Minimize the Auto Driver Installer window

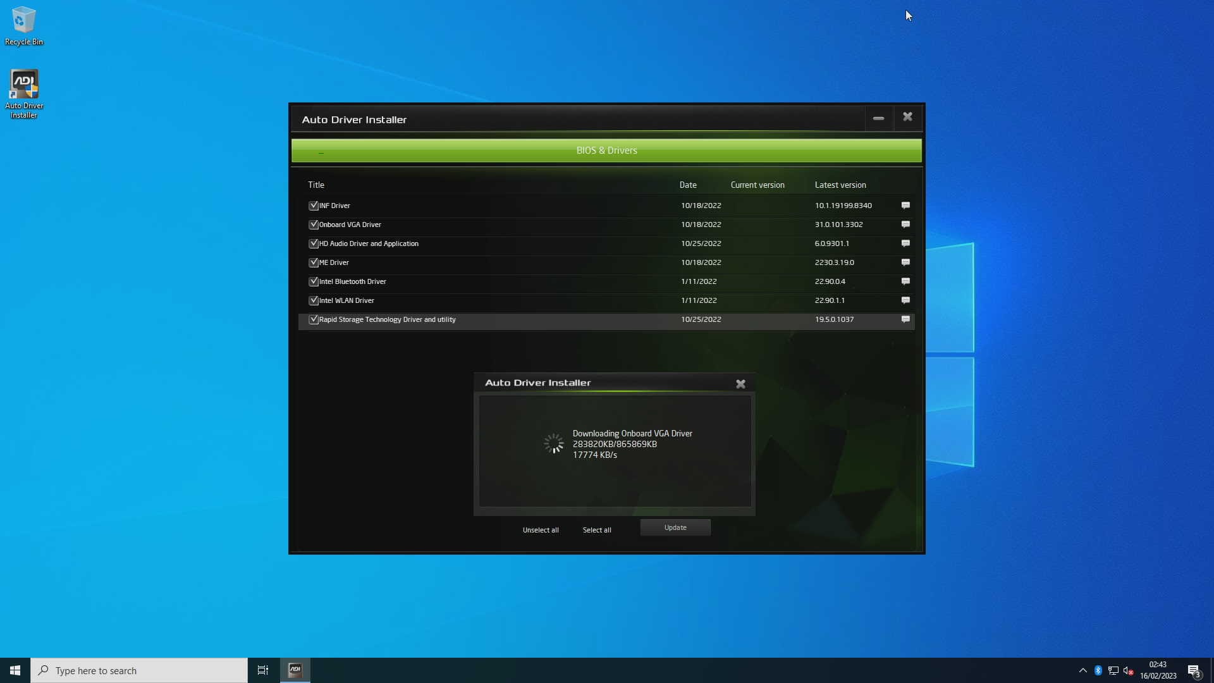[x=878, y=118]
